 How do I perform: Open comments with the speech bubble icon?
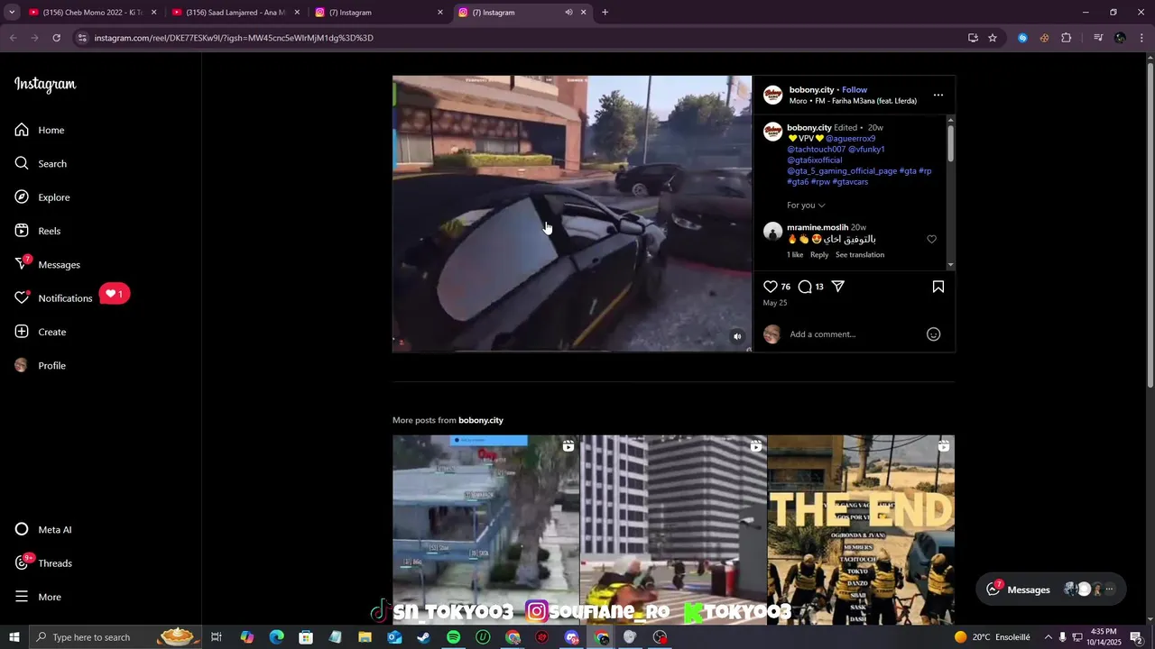[805, 287]
